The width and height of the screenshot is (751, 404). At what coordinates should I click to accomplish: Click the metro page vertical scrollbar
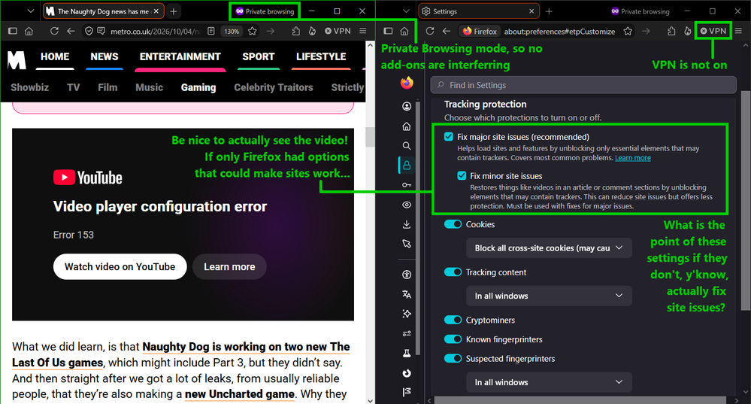click(370, 137)
